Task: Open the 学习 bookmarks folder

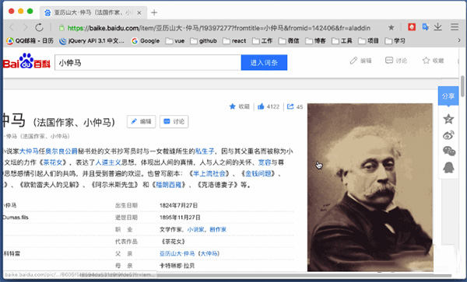Action: [x=395, y=41]
